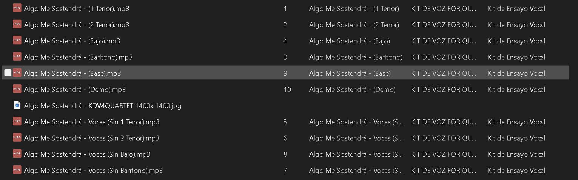Click track number 5 in the Voces (Sin 1 Tenor) row
This screenshot has width=578, height=180.
click(285, 122)
